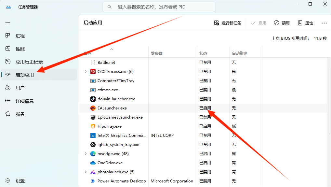Click the 低 impact value of ctfmon.exe
This screenshot has width=331, height=187.
click(234, 90)
